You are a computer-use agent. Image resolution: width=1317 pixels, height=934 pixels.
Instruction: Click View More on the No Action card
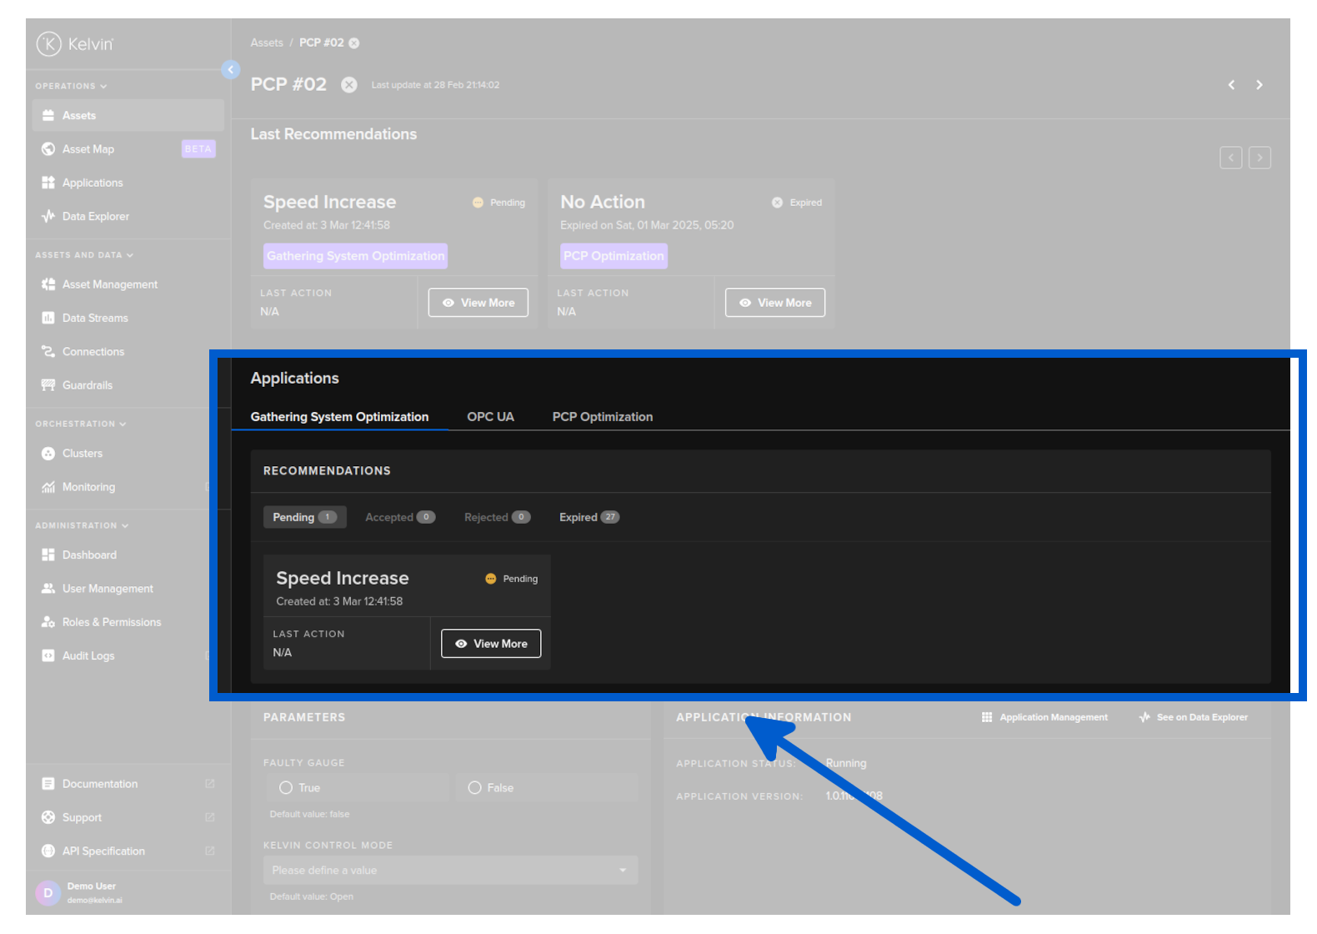point(774,303)
